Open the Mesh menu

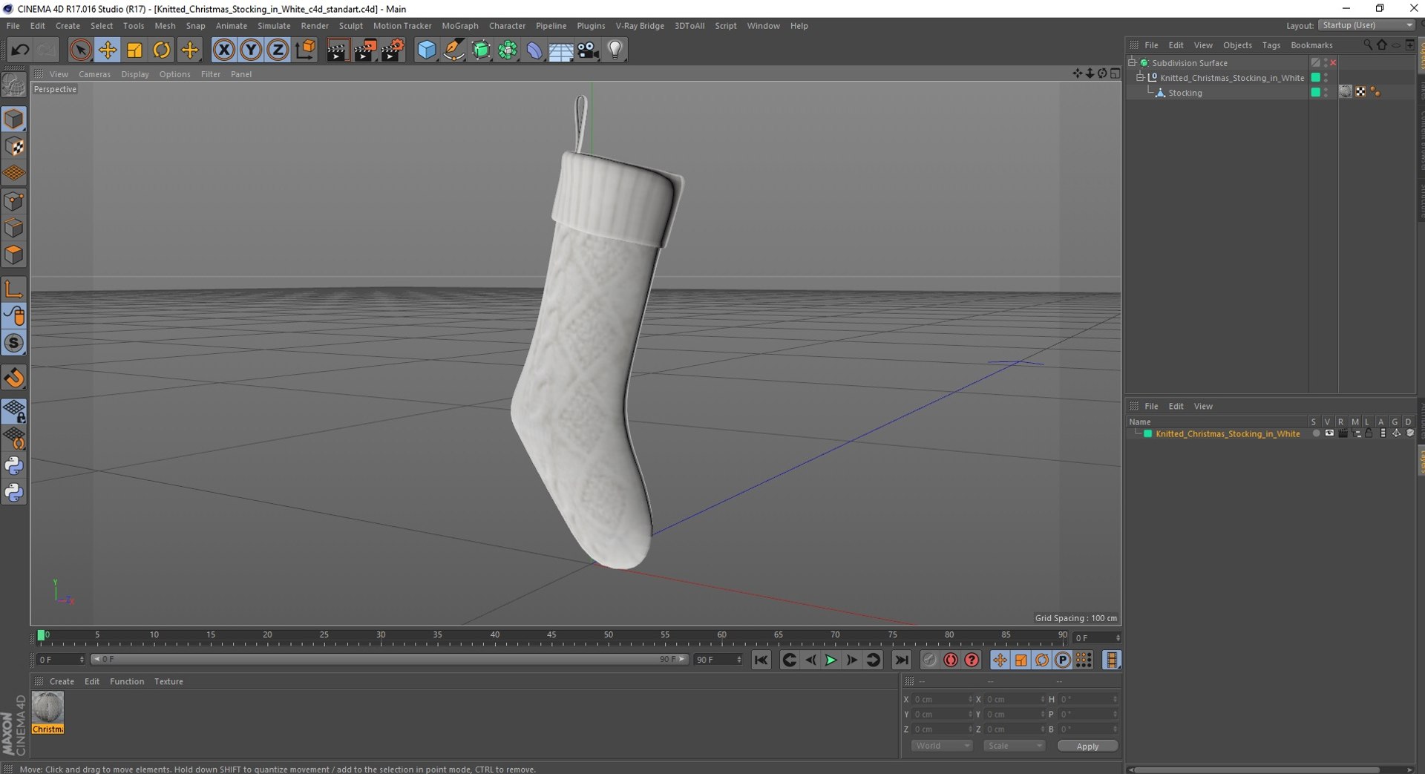click(x=165, y=26)
